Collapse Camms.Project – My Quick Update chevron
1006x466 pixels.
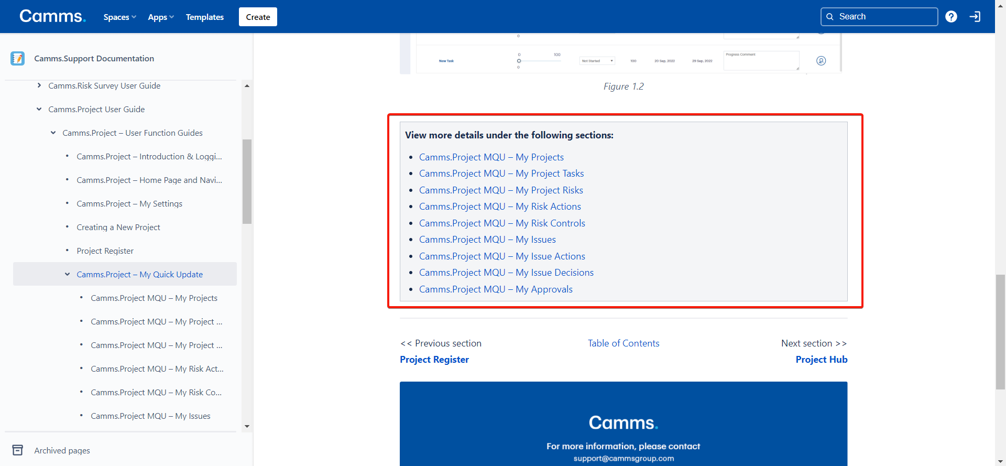67,274
